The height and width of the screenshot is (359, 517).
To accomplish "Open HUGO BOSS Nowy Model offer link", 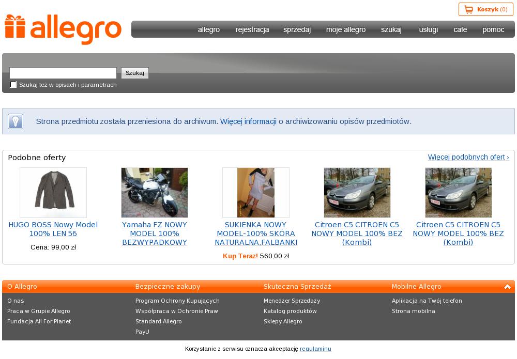I will pyautogui.click(x=53, y=229).
